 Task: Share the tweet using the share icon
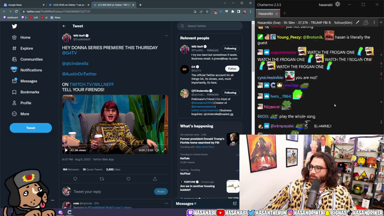click(155, 179)
